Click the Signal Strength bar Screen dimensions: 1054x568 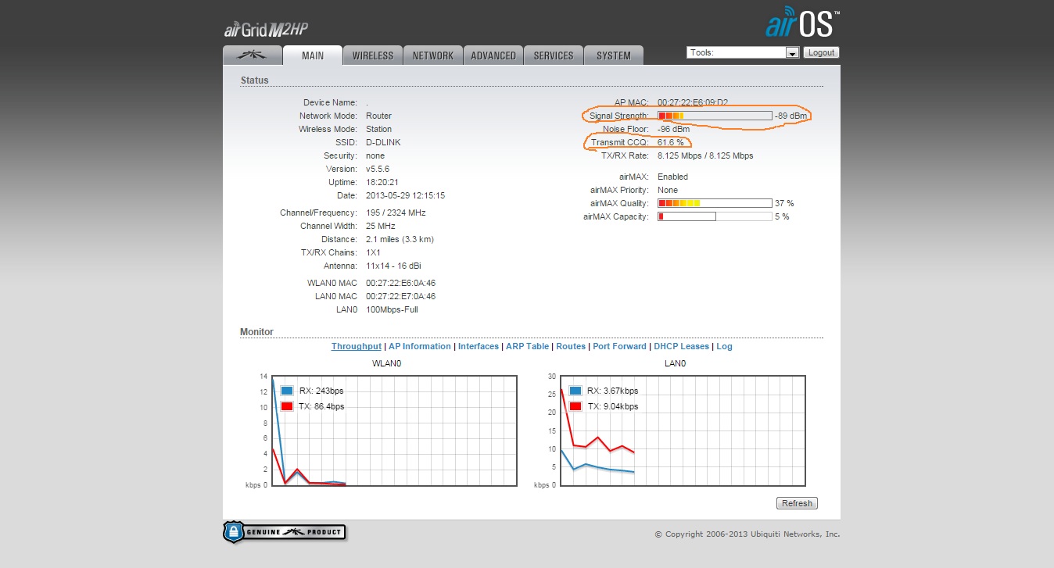tap(715, 116)
